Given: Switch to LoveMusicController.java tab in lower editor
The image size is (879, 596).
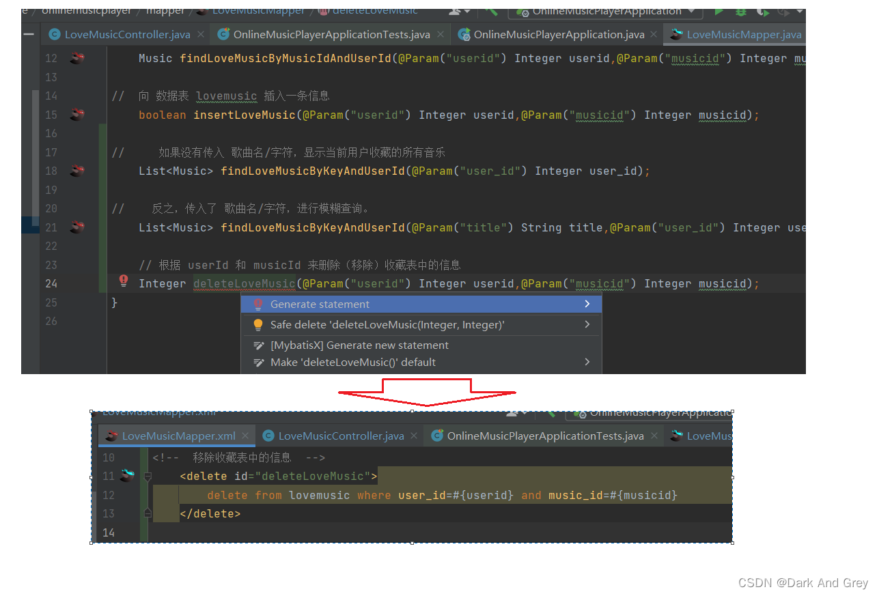Looking at the screenshot, I should [341, 436].
